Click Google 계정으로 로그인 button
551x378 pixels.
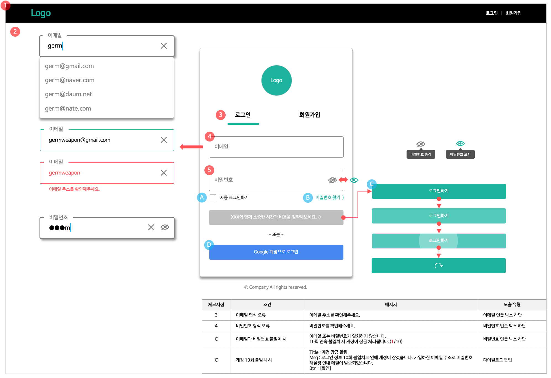(x=276, y=252)
